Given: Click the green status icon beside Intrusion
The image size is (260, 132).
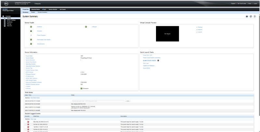Looking at the screenshot, I should pyautogui.click(x=31, y=31).
